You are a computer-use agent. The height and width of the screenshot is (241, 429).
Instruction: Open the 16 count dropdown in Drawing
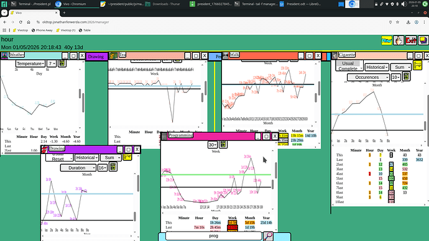(103, 168)
